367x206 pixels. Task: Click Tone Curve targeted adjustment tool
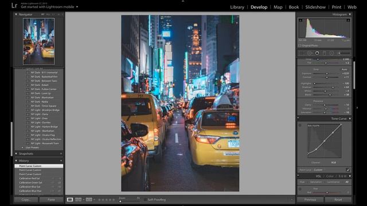click(x=300, y=125)
